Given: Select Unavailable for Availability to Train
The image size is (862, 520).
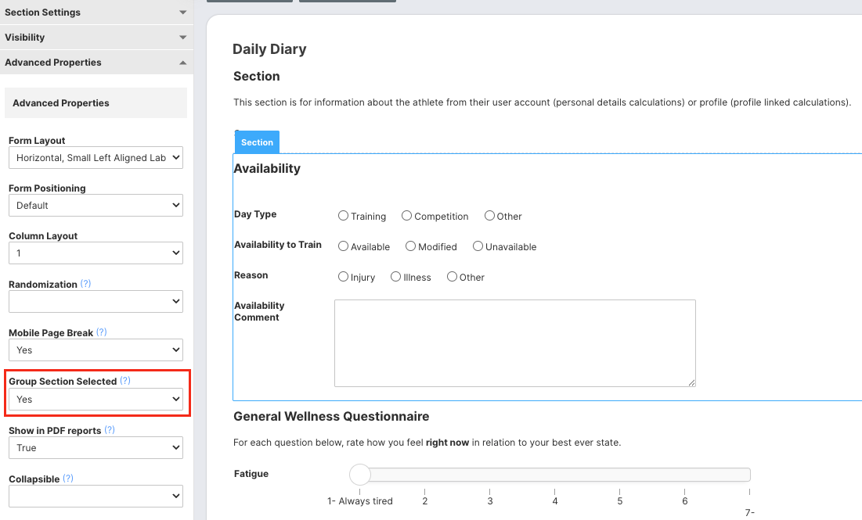Looking at the screenshot, I should [x=478, y=246].
